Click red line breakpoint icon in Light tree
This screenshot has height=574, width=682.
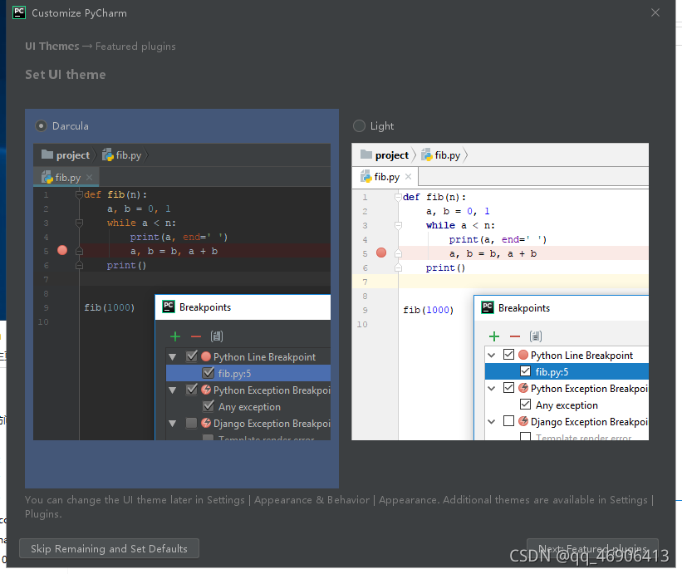(x=523, y=355)
